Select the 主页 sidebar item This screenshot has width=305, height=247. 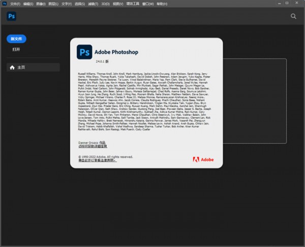(33, 67)
